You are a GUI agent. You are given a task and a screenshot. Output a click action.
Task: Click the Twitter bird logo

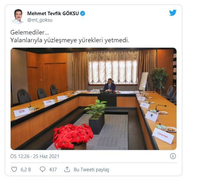(173, 13)
